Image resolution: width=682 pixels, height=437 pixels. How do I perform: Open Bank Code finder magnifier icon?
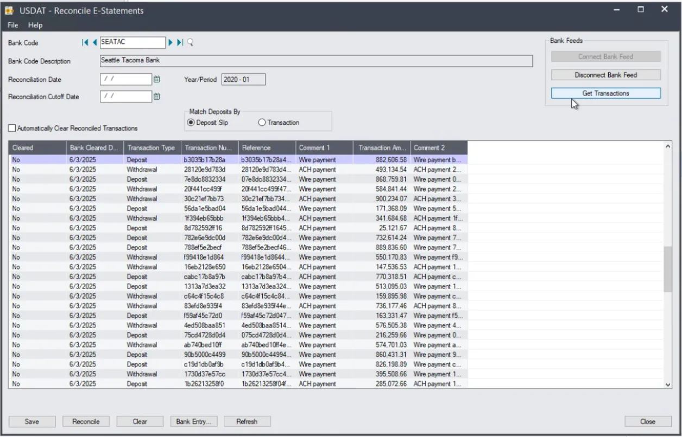[190, 43]
